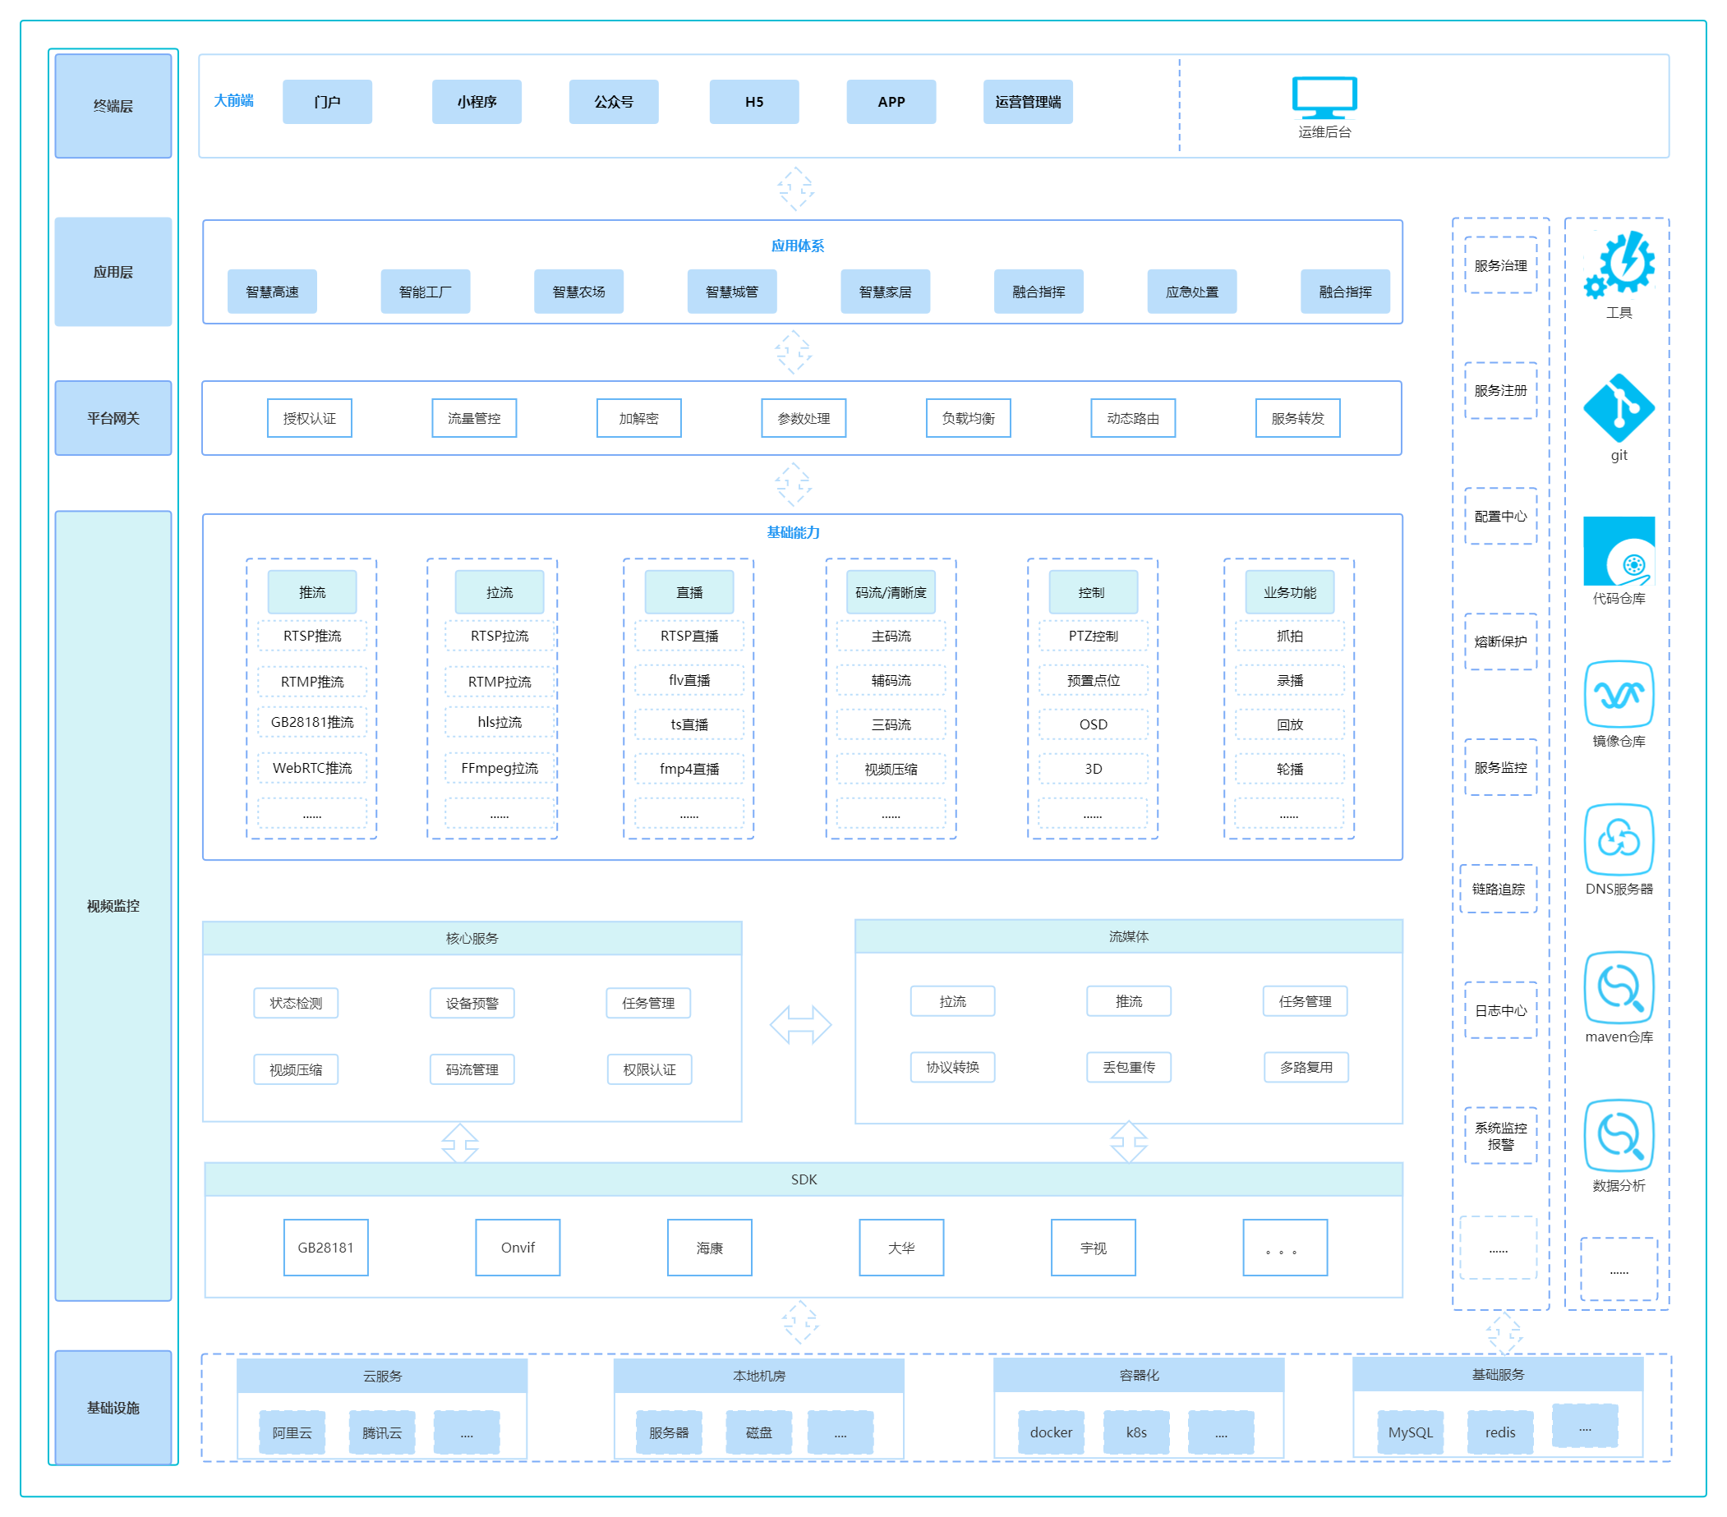This screenshot has width=1727, height=1517.
Task: Select the 小程序 block
Action: click(x=477, y=102)
